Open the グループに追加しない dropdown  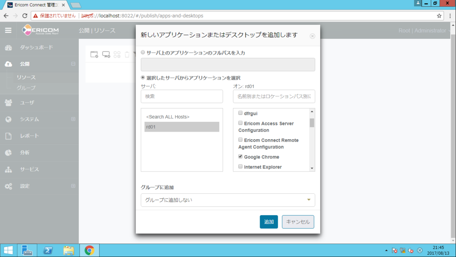(228, 200)
